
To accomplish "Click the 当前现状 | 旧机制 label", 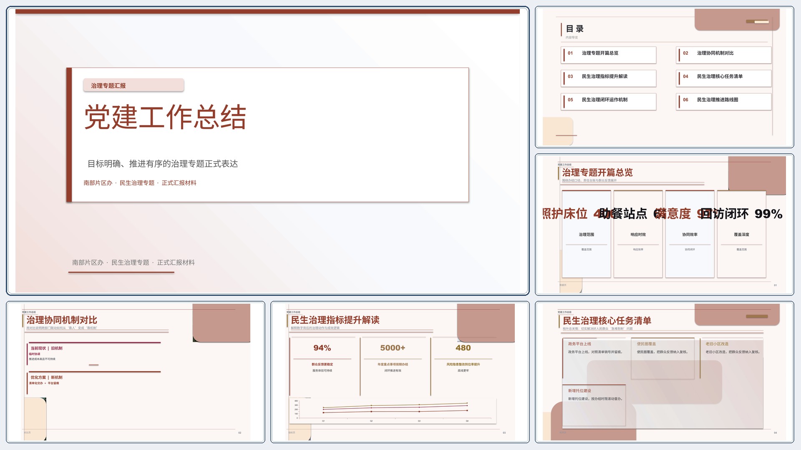I will click(46, 348).
